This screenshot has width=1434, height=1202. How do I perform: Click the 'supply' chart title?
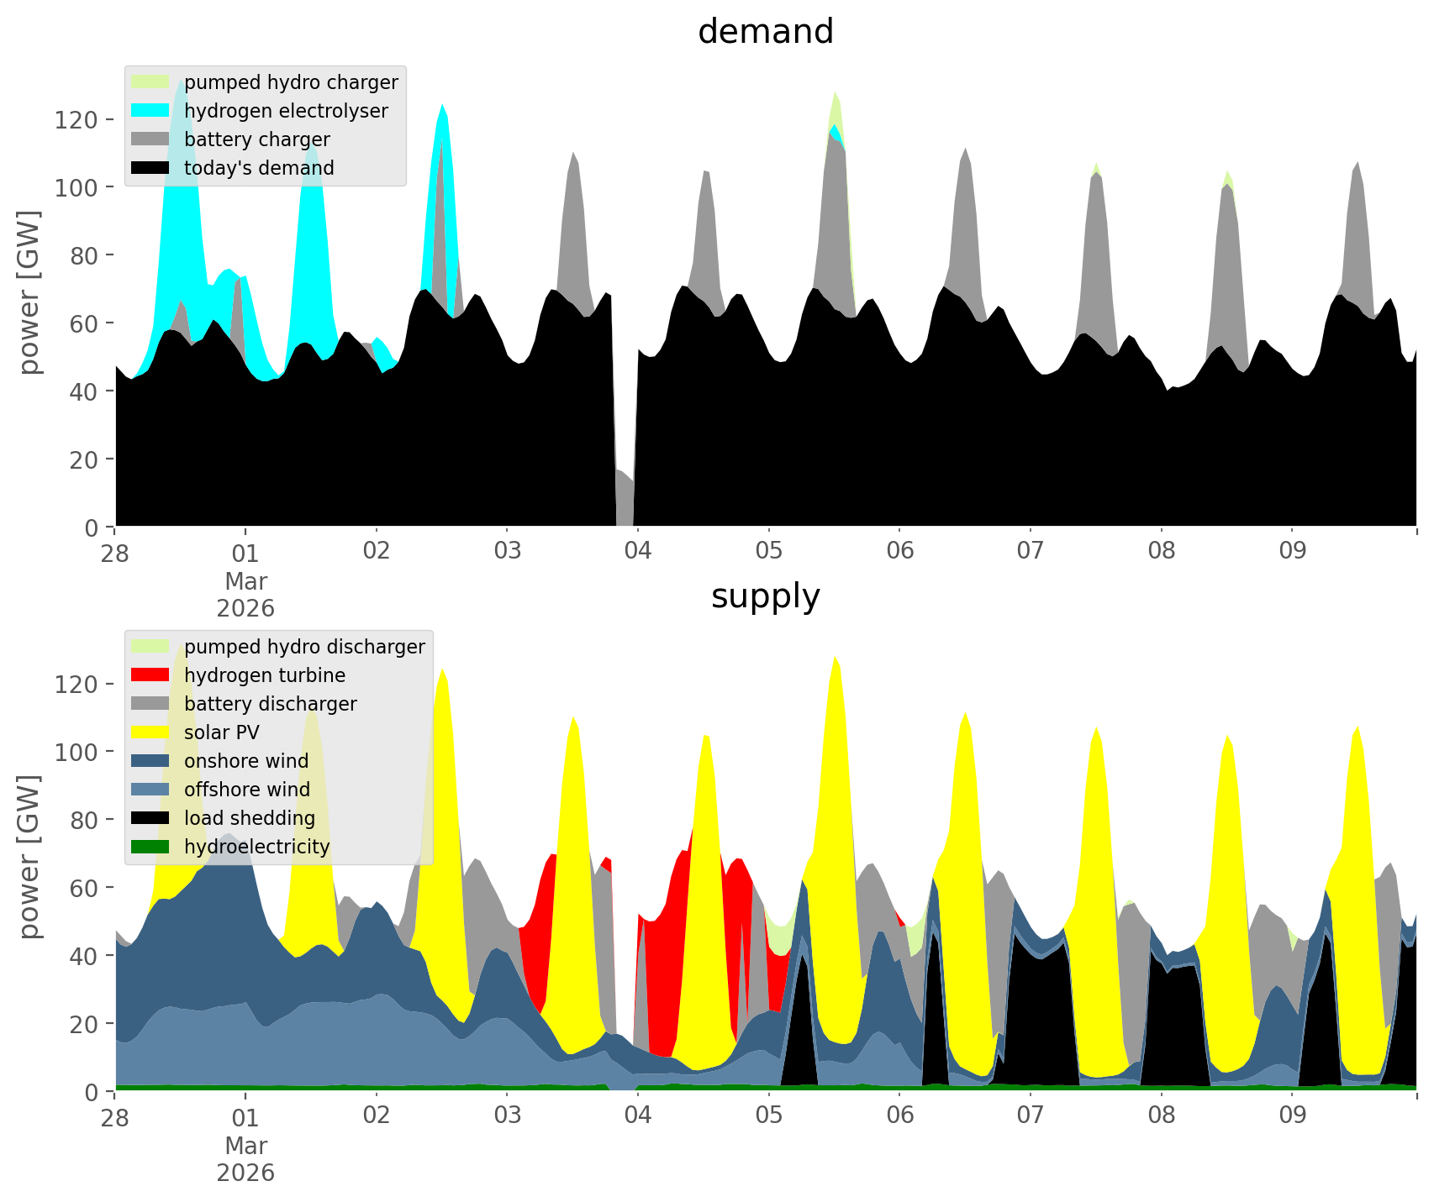pos(765,596)
